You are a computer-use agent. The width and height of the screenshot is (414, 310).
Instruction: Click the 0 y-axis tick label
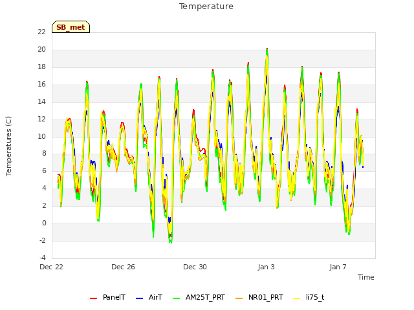[x=44, y=223]
